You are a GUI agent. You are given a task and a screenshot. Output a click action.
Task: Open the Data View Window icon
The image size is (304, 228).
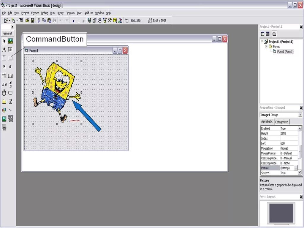tap(115, 20)
